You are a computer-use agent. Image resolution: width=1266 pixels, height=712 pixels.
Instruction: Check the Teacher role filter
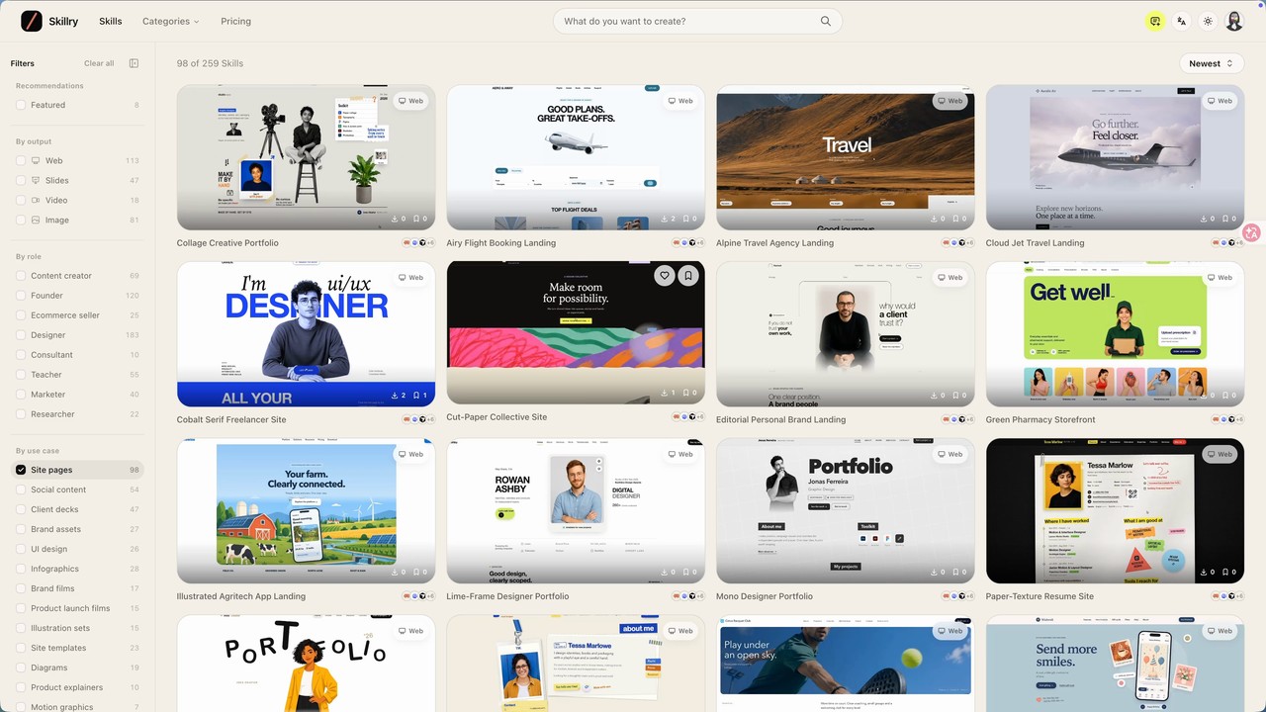click(x=21, y=375)
